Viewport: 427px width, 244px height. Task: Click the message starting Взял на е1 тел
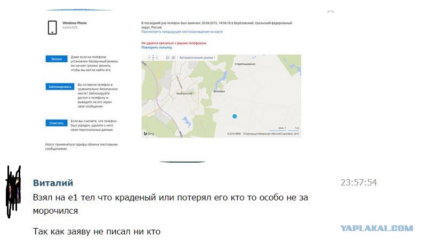171,204
